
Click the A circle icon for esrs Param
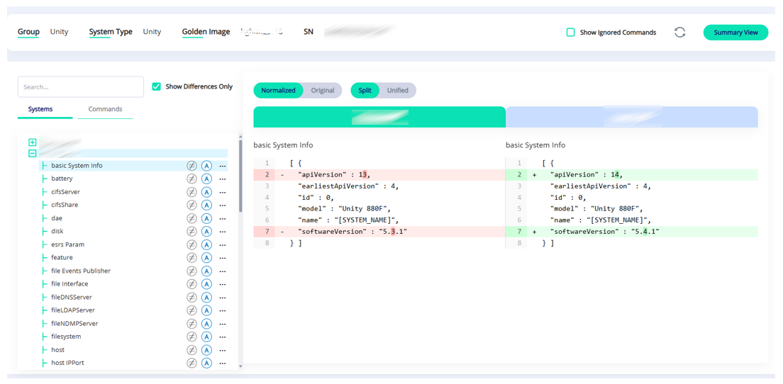[206, 244]
